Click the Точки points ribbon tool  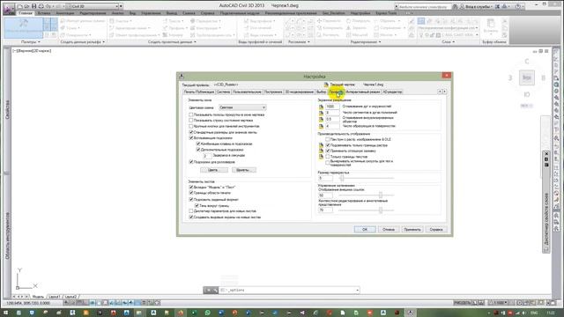click(70, 28)
